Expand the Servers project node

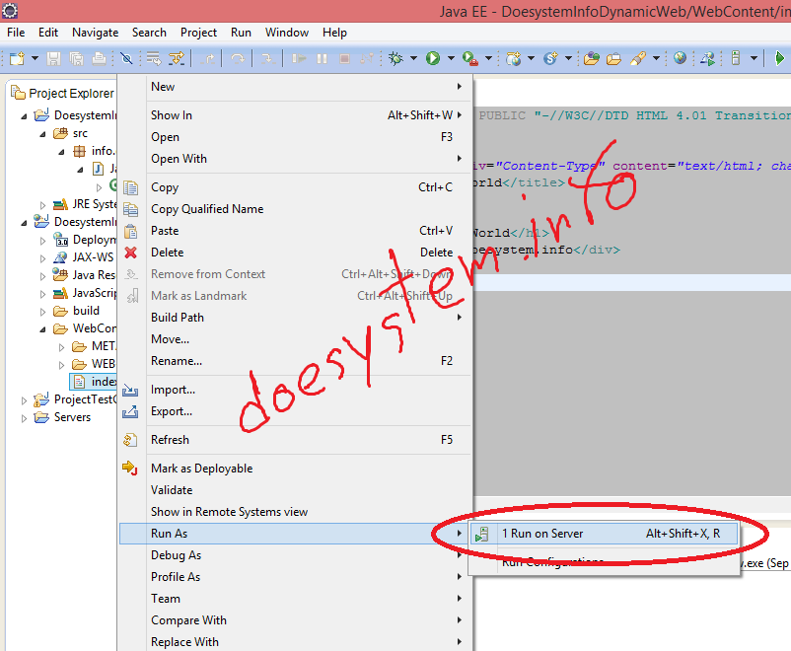point(24,418)
